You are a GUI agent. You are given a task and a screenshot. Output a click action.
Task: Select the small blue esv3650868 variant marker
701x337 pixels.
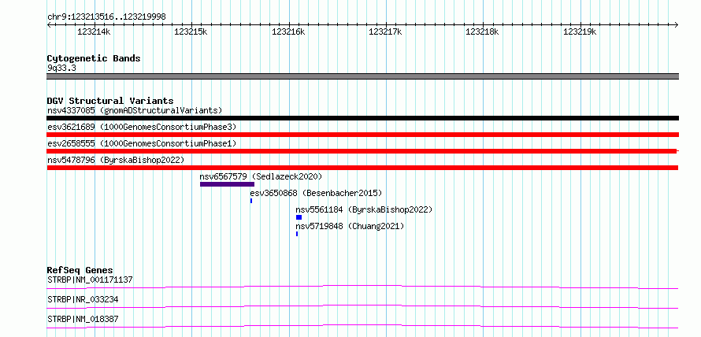point(251,201)
